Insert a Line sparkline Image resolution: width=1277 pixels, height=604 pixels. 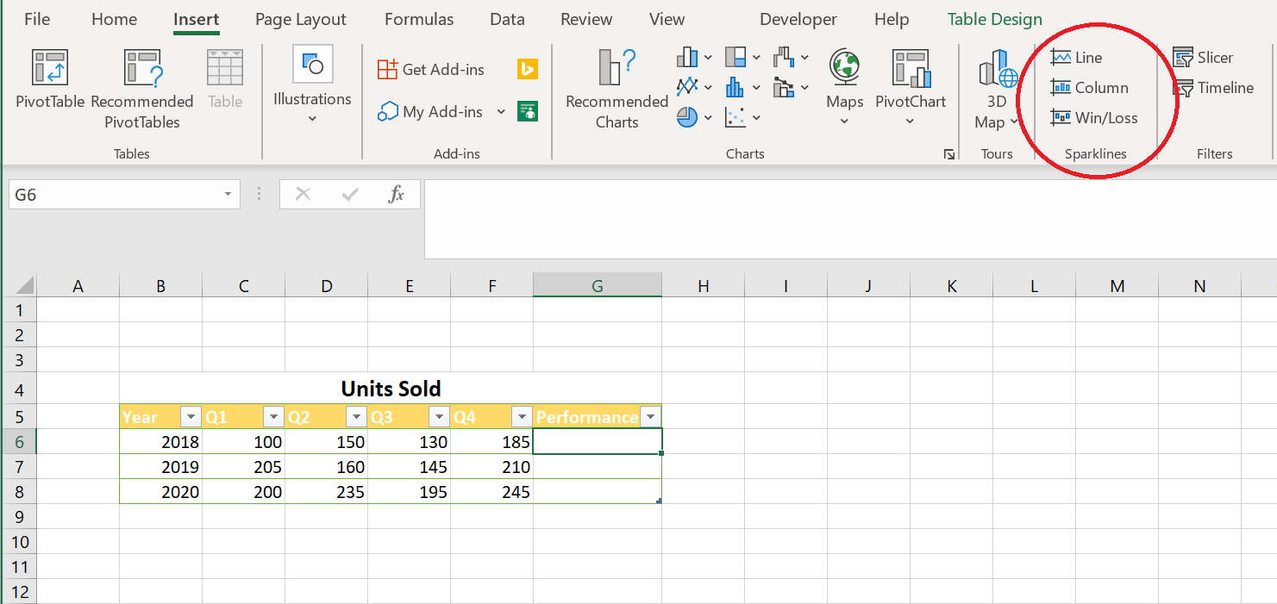pyautogui.click(x=1078, y=58)
